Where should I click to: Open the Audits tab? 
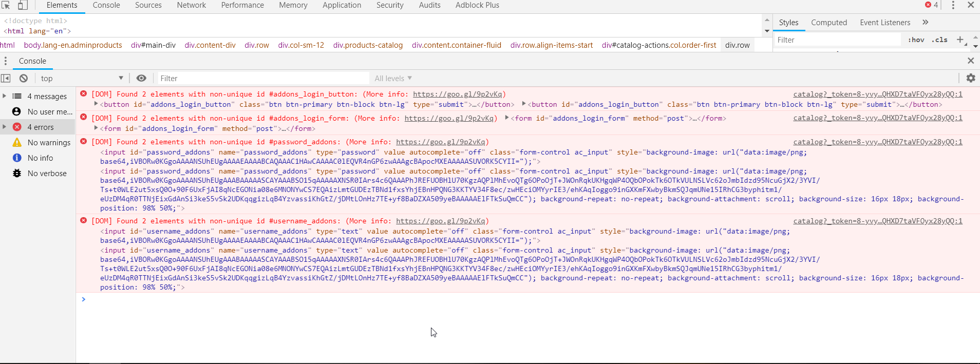pyautogui.click(x=430, y=5)
